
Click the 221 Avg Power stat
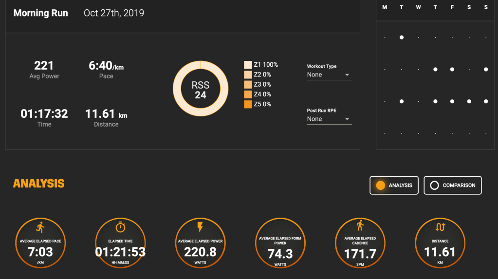pyautogui.click(x=44, y=69)
